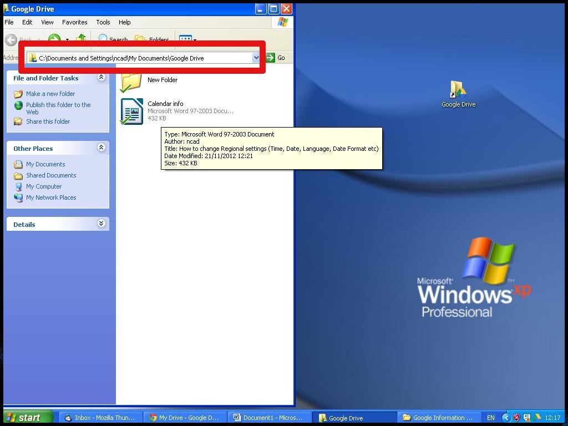Screen dimensions: 568x426
Task: Switch to Google Information folder taskbar button
Action: point(438,418)
